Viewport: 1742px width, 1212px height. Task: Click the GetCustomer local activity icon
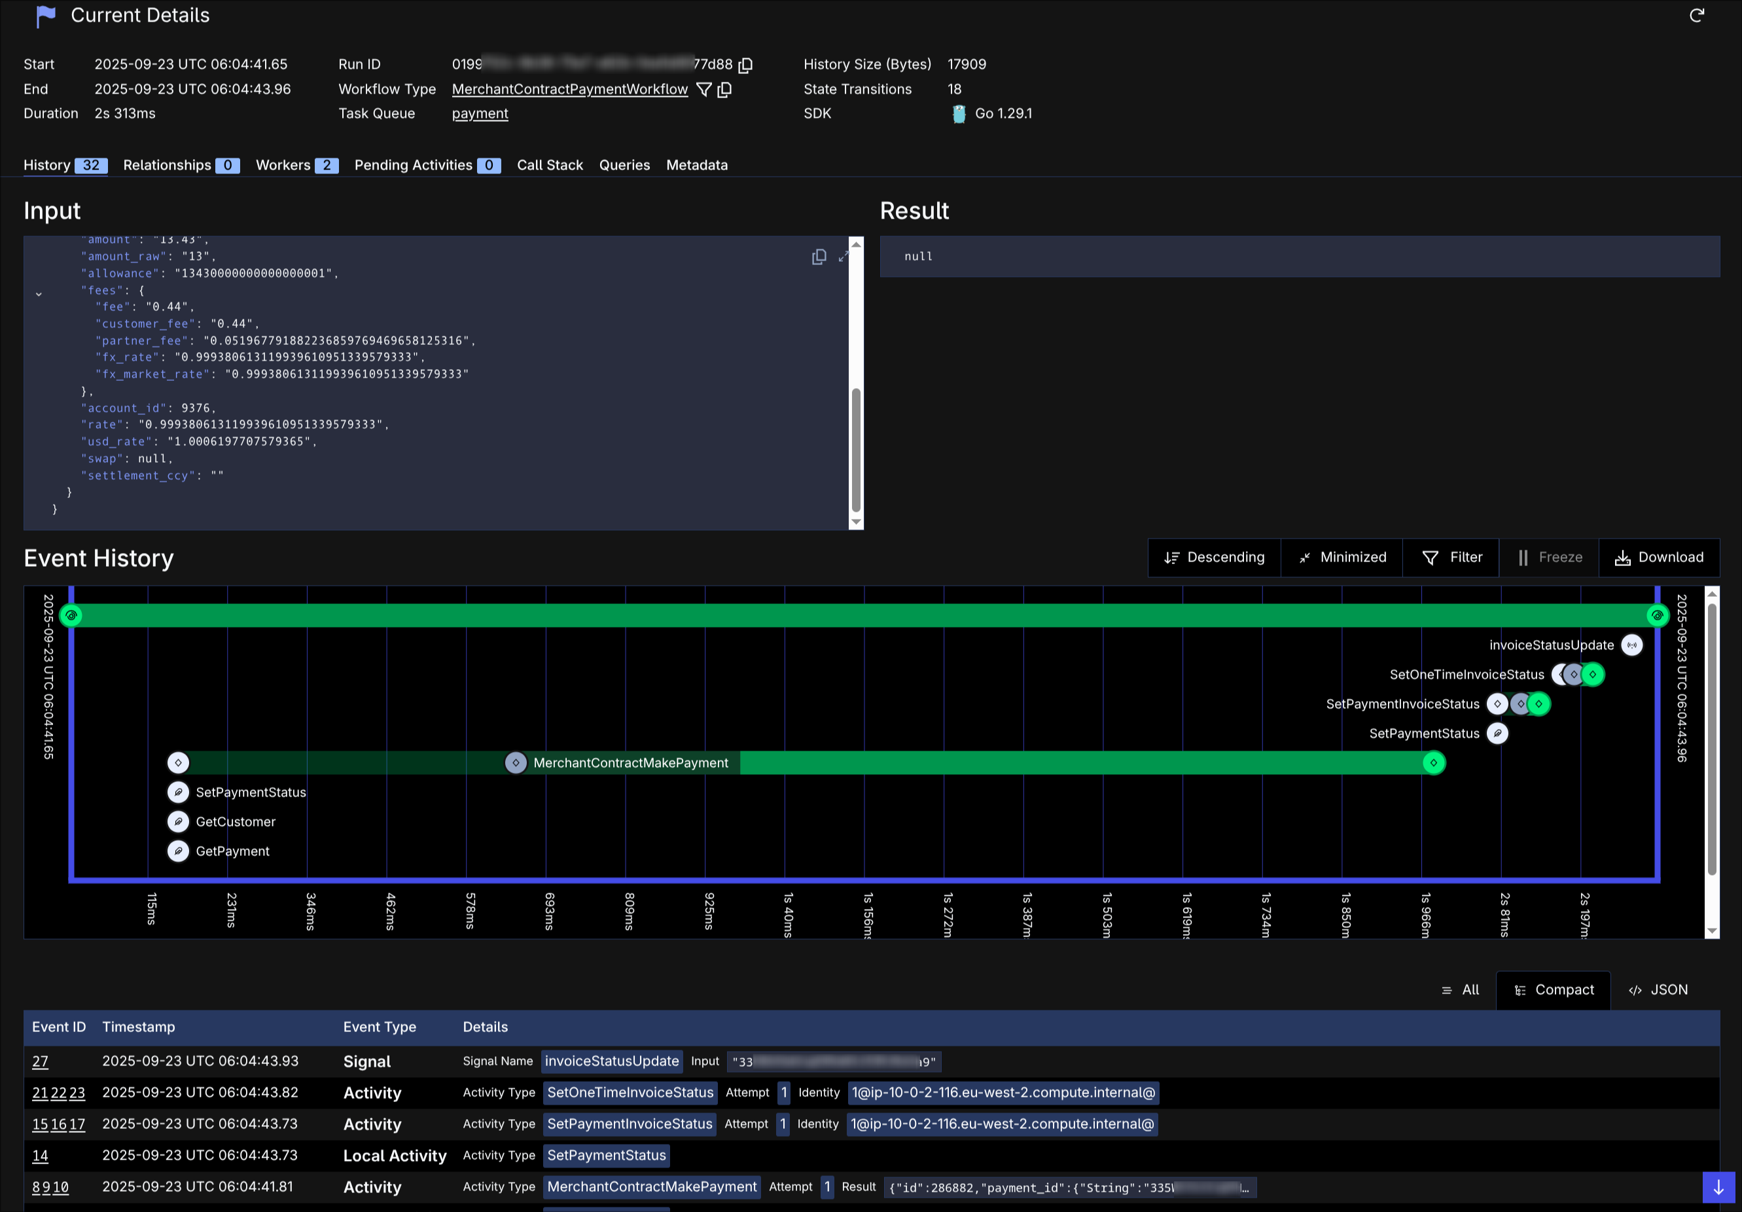coord(178,822)
